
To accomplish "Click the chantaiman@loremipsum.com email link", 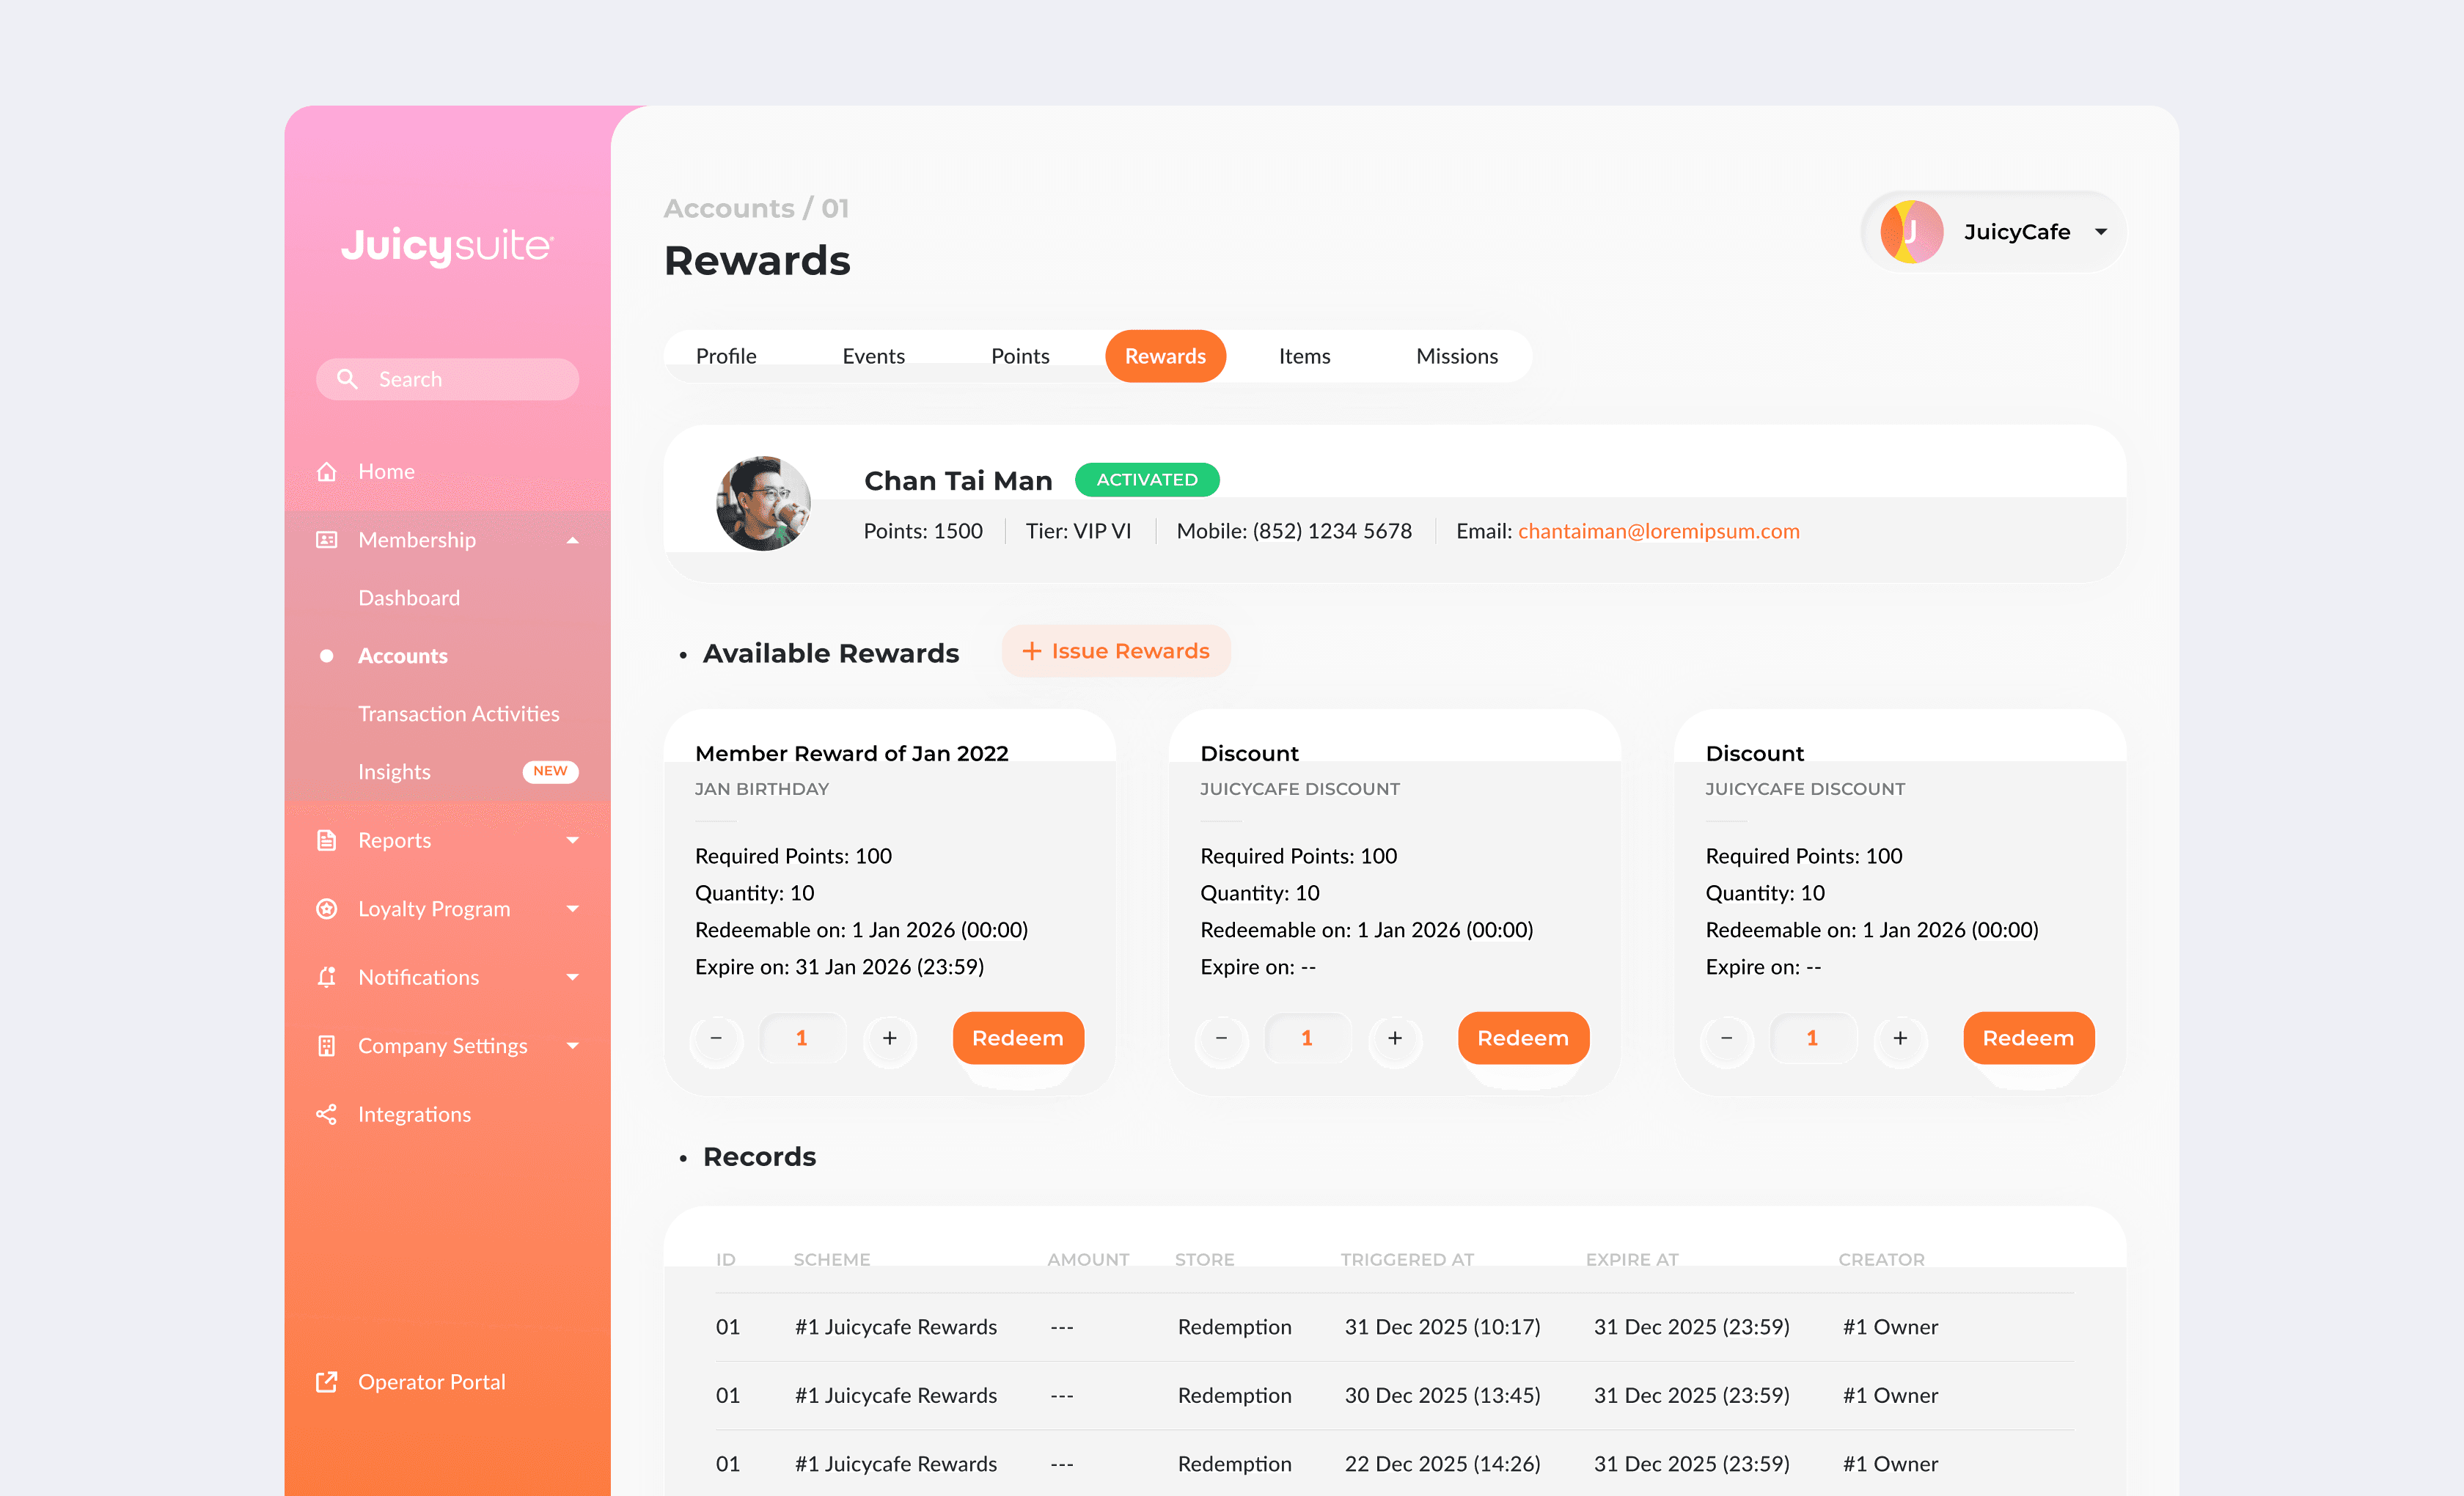I will (1658, 531).
